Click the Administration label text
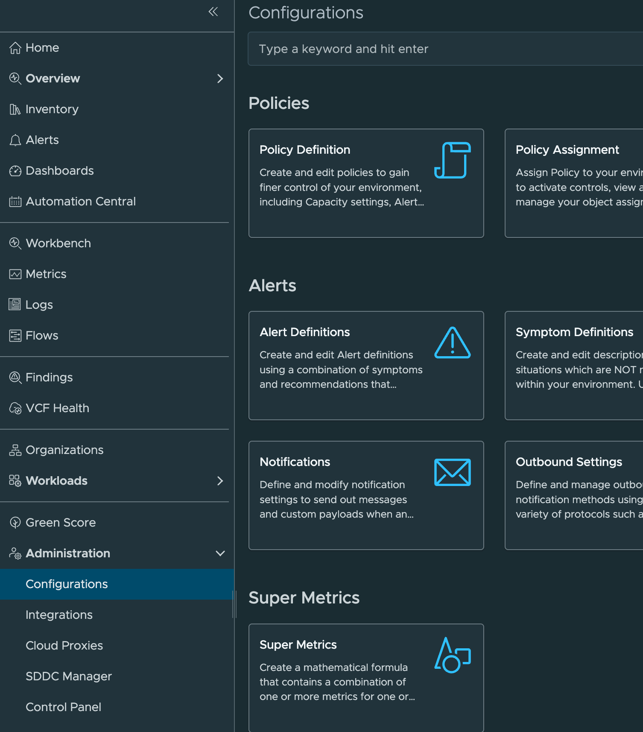 click(x=68, y=553)
